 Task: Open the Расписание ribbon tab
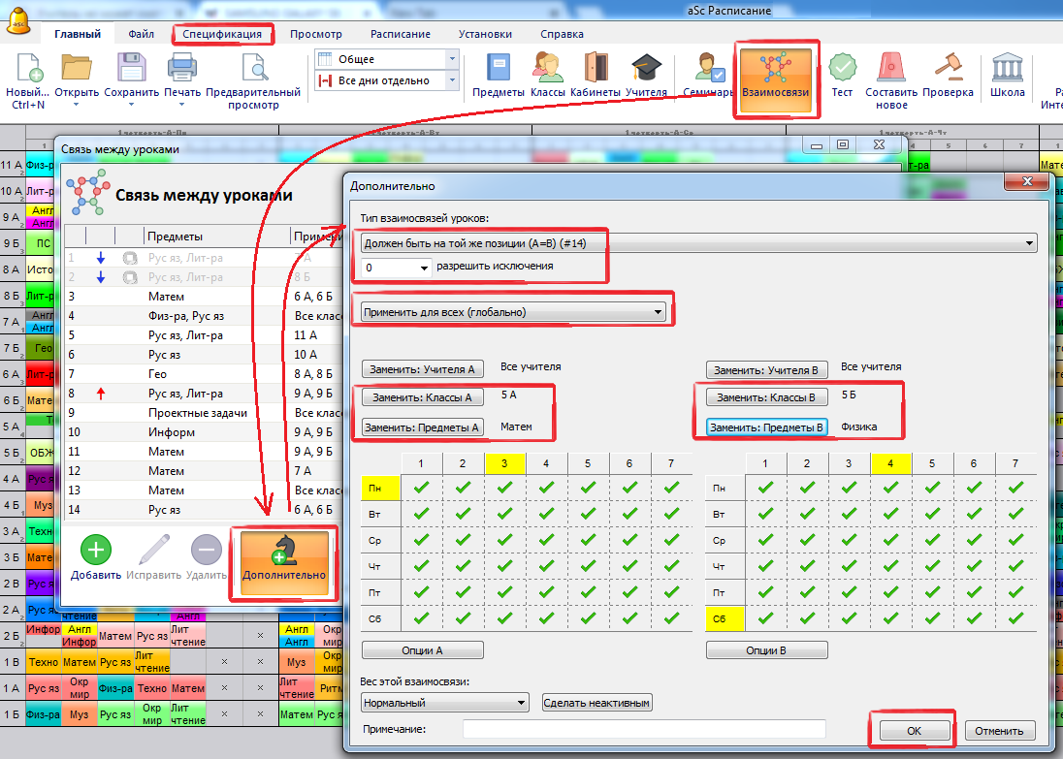(401, 34)
